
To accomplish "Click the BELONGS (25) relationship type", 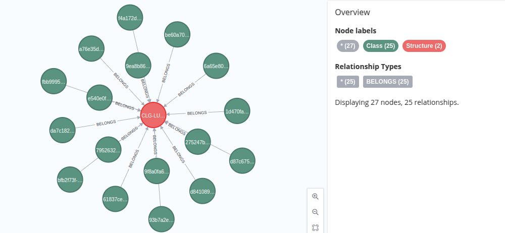I will 387,81.
